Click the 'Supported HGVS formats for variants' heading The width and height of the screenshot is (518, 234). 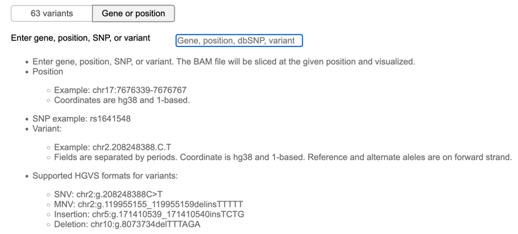pyautogui.click(x=105, y=176)
